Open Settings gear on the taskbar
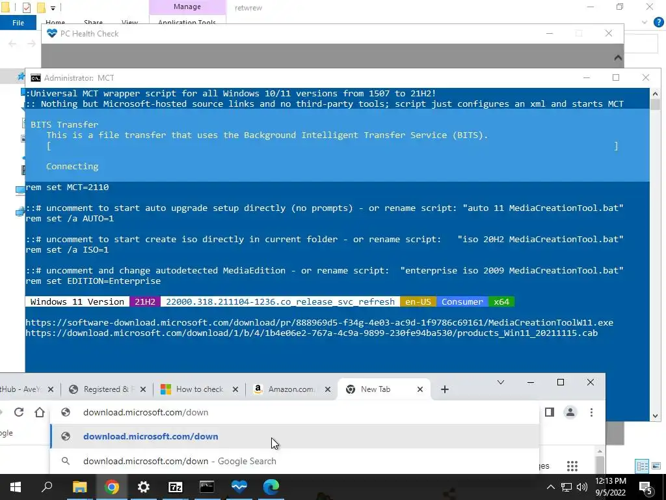The width and height of the screenshot is (666, 500). point(144,487)
